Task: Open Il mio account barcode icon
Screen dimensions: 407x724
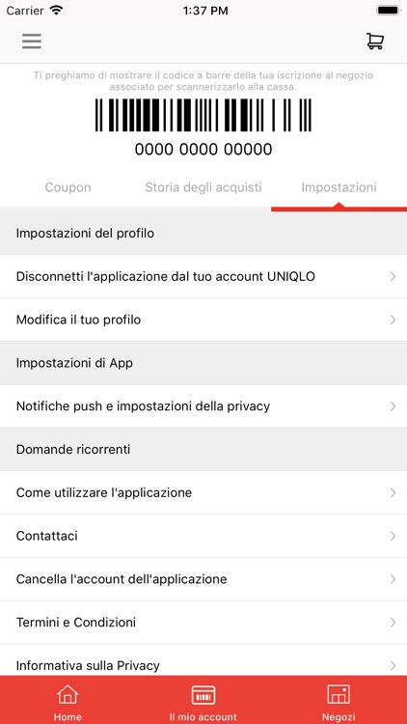Action: [203, 695]
